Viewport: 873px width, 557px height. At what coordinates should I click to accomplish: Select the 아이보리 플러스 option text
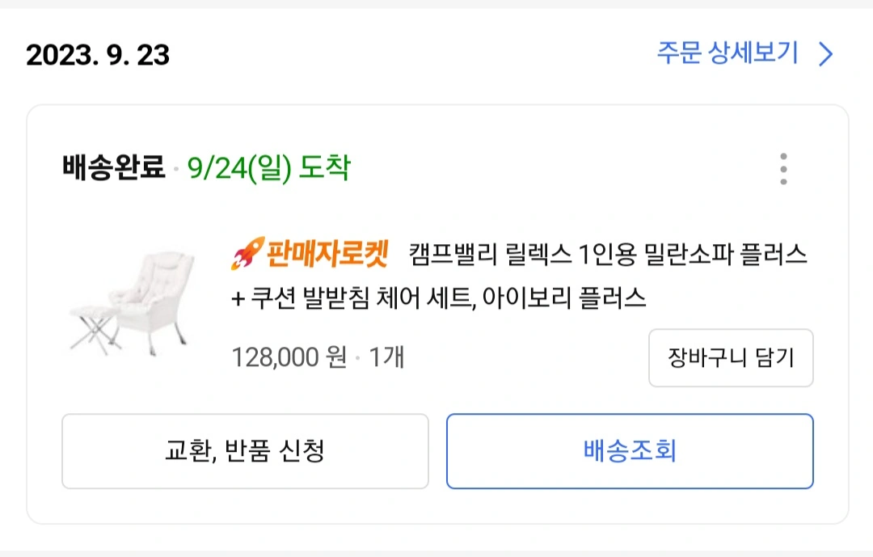point(567,297)
